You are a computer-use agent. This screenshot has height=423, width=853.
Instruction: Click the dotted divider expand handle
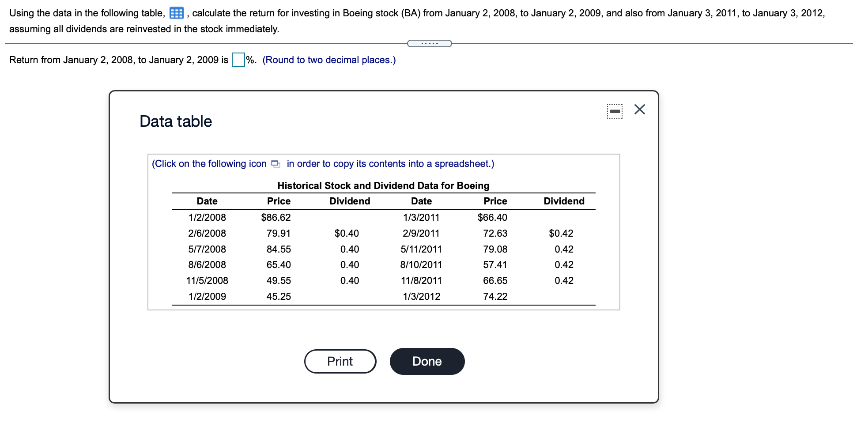coord(430,43)
